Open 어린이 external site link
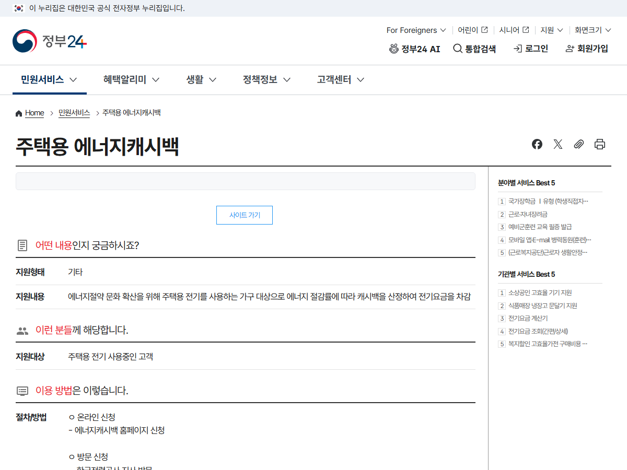Image resolution: width=627 pixels, height=470 pixels. coord(473,30)
